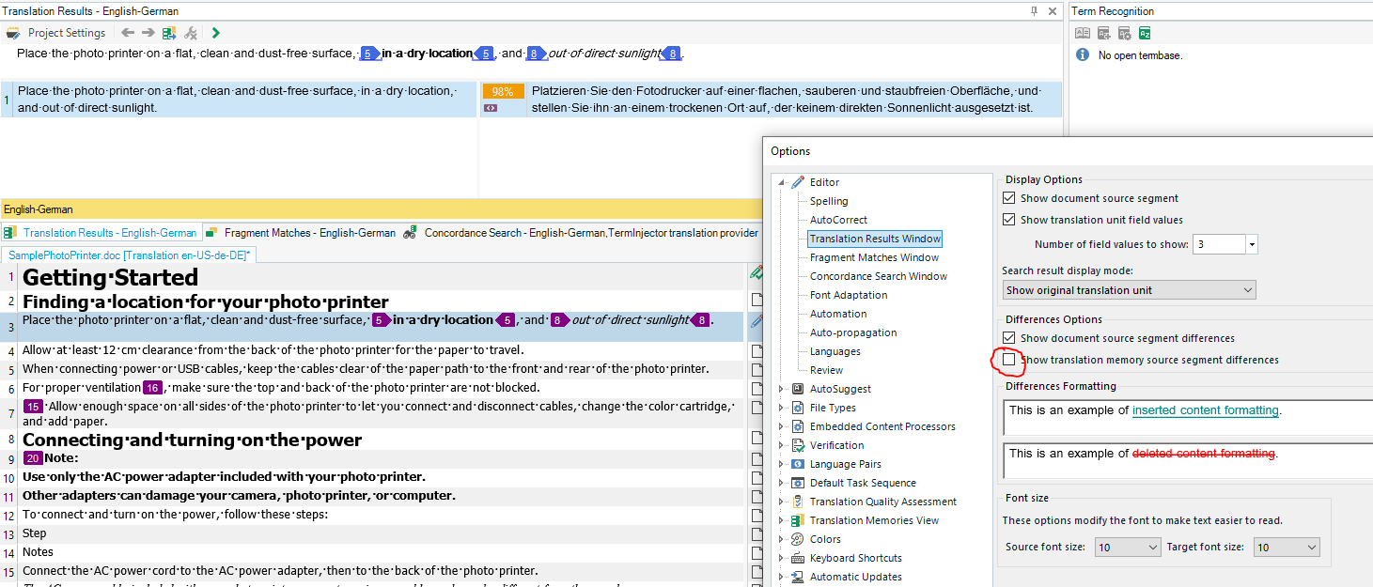The width and height of the screenshot is (1373, 587).
Task: Expand the Language Pairs tree node
Action: [781, 464]
